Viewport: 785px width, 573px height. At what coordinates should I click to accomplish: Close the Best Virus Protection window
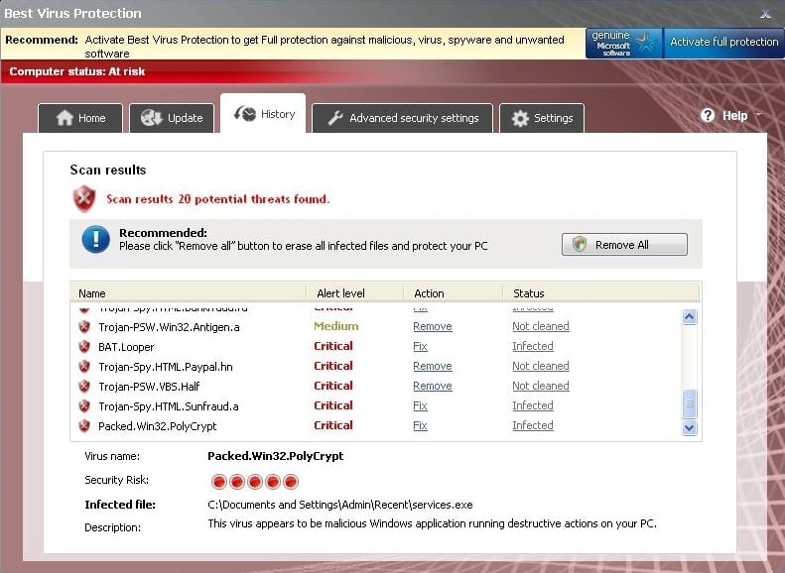pyautogui.click(x=765, y=14)
